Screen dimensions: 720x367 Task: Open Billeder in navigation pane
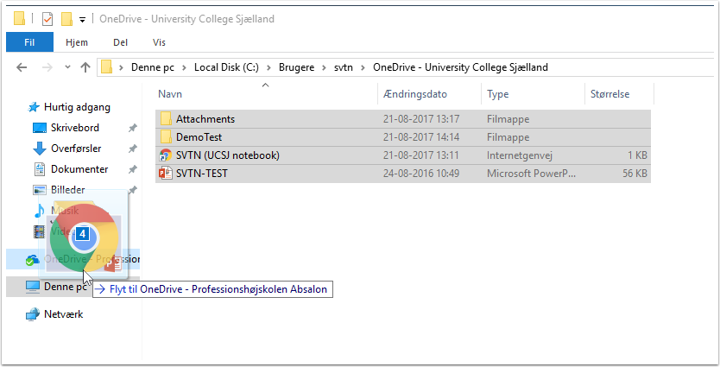pyautogui.click(x=67, y=190)
